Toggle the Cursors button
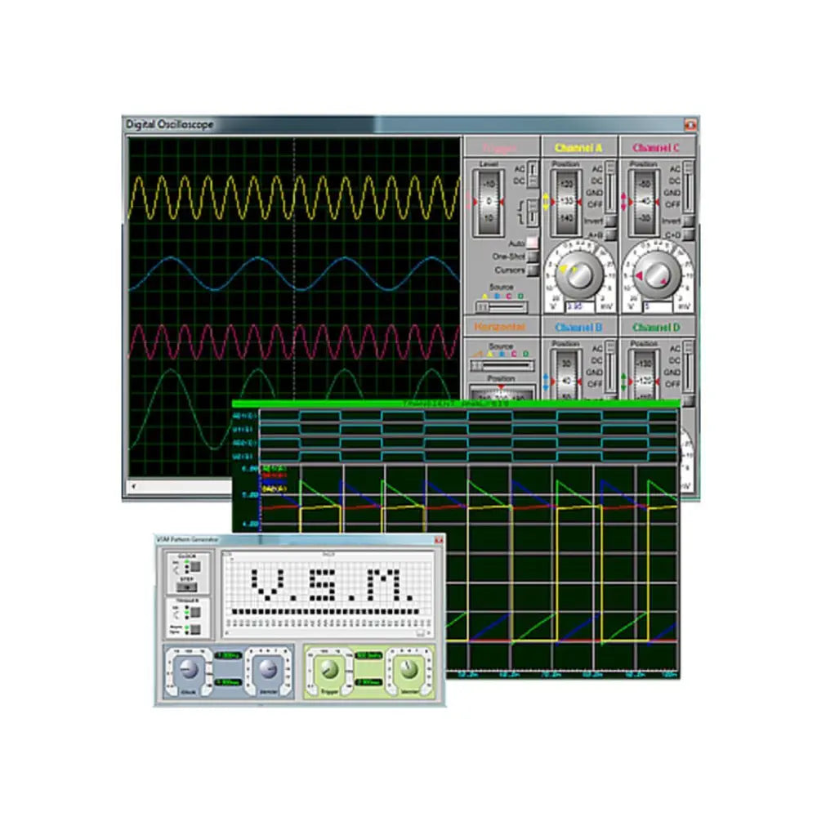 pos(533,270)
